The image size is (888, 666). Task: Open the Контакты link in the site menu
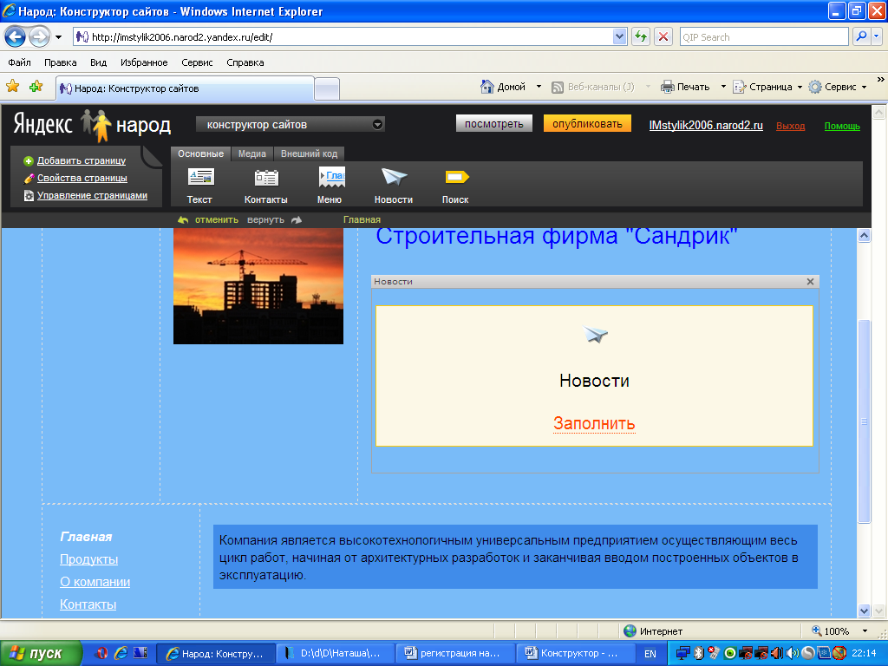pos(88,604)
